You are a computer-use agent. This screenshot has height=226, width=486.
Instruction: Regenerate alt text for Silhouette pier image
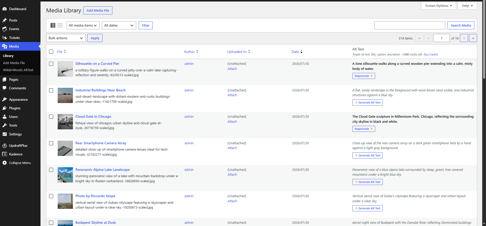(363, 76)
